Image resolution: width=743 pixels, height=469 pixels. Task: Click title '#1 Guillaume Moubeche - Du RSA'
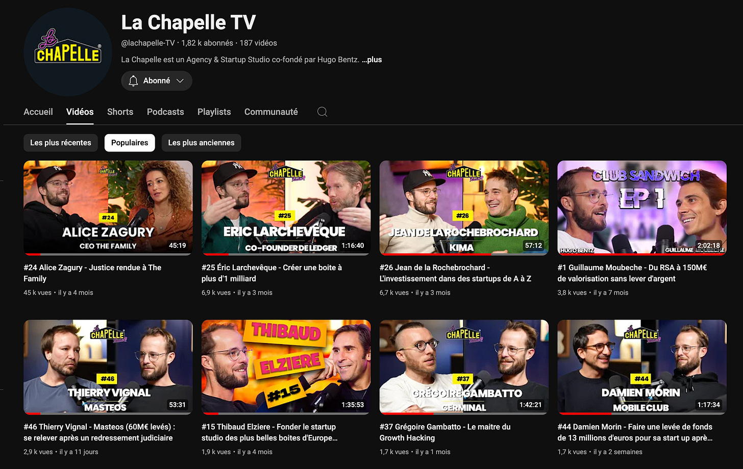pos(632,273)
